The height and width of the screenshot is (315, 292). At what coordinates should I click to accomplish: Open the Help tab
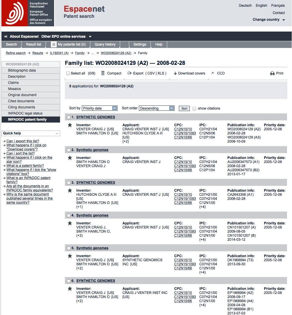(159, 44)
